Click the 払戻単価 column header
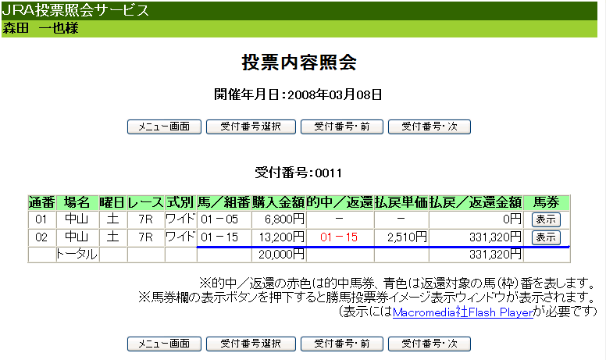 click(x=401, y=203)
